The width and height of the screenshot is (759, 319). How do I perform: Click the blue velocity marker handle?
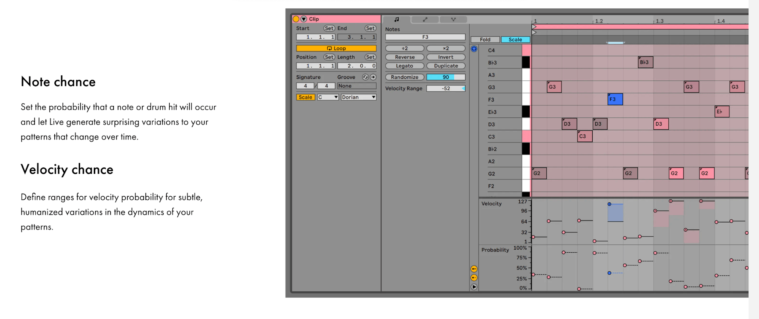(x=609, y=204)
